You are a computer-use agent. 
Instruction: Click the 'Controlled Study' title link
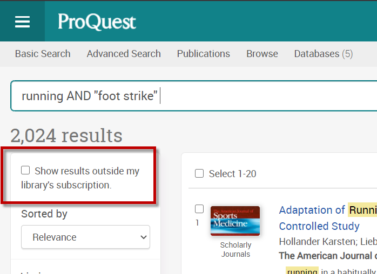pyautogui.click(x=319, y=226)
